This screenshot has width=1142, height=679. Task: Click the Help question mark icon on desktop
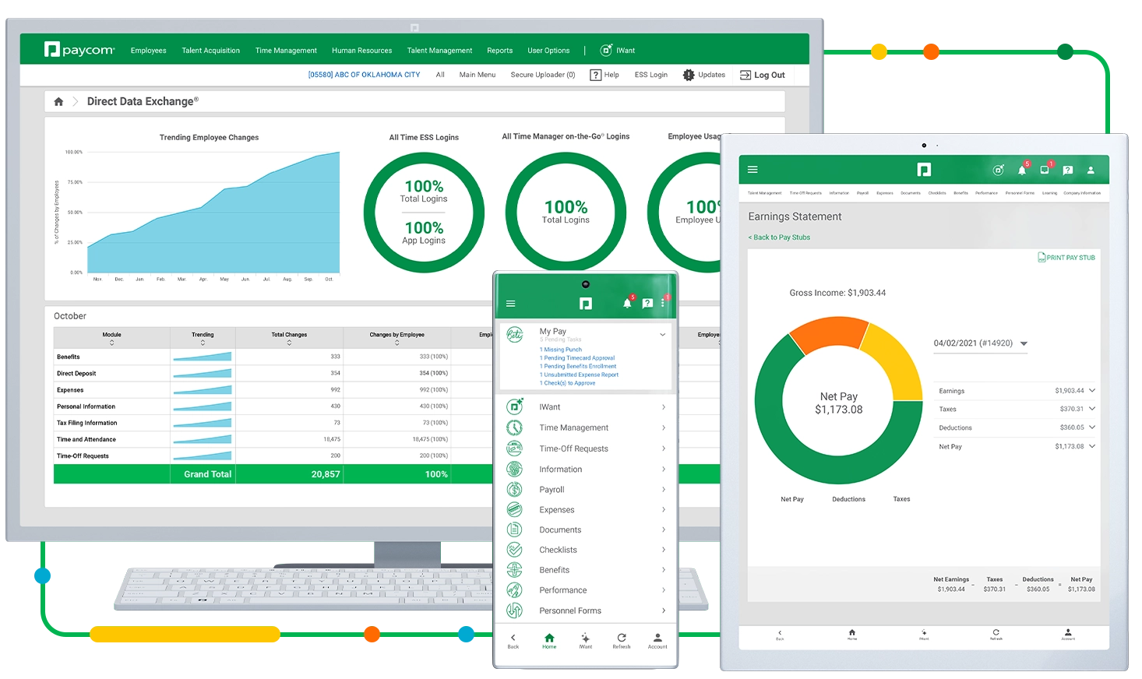pyautogui.click(x=596, y=75)
